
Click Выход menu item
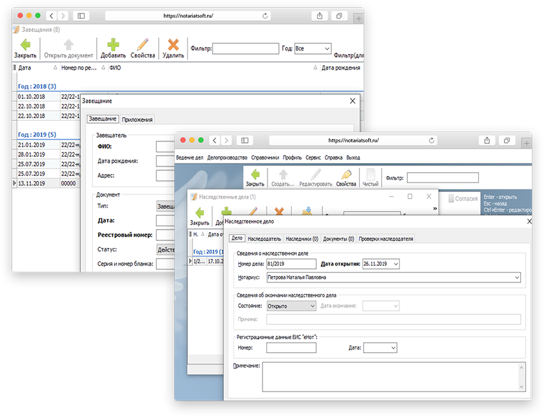pyautogui.click(x=353, y=157)
